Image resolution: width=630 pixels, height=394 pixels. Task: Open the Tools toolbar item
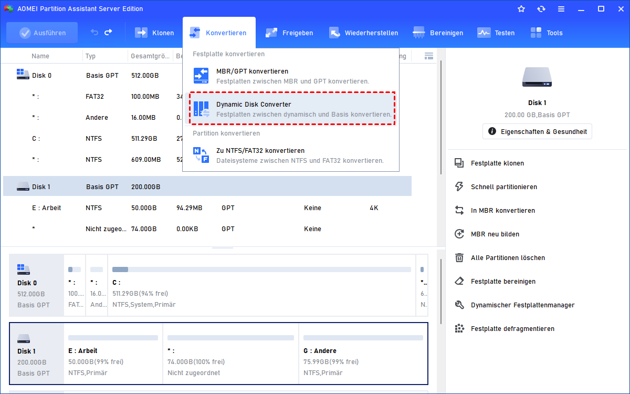[547, 33]
